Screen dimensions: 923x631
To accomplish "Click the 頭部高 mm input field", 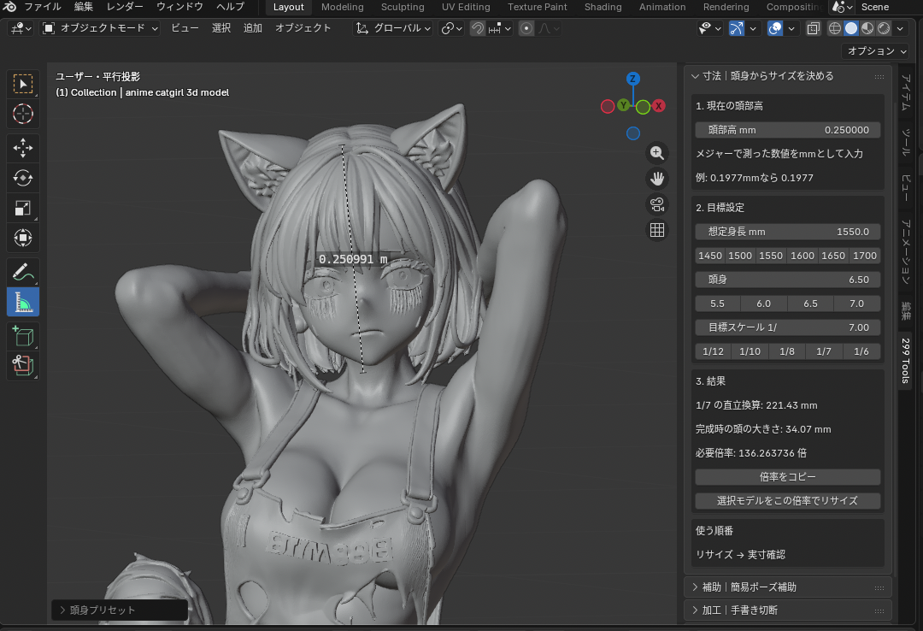I will coord(788,130).
